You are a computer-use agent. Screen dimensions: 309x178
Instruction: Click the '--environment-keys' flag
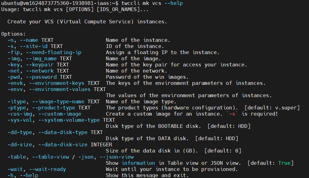coord(57,83)
